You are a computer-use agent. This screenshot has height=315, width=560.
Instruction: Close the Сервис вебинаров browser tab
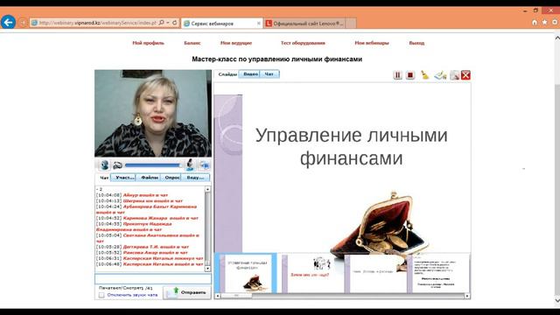click(x=259, y=24)
